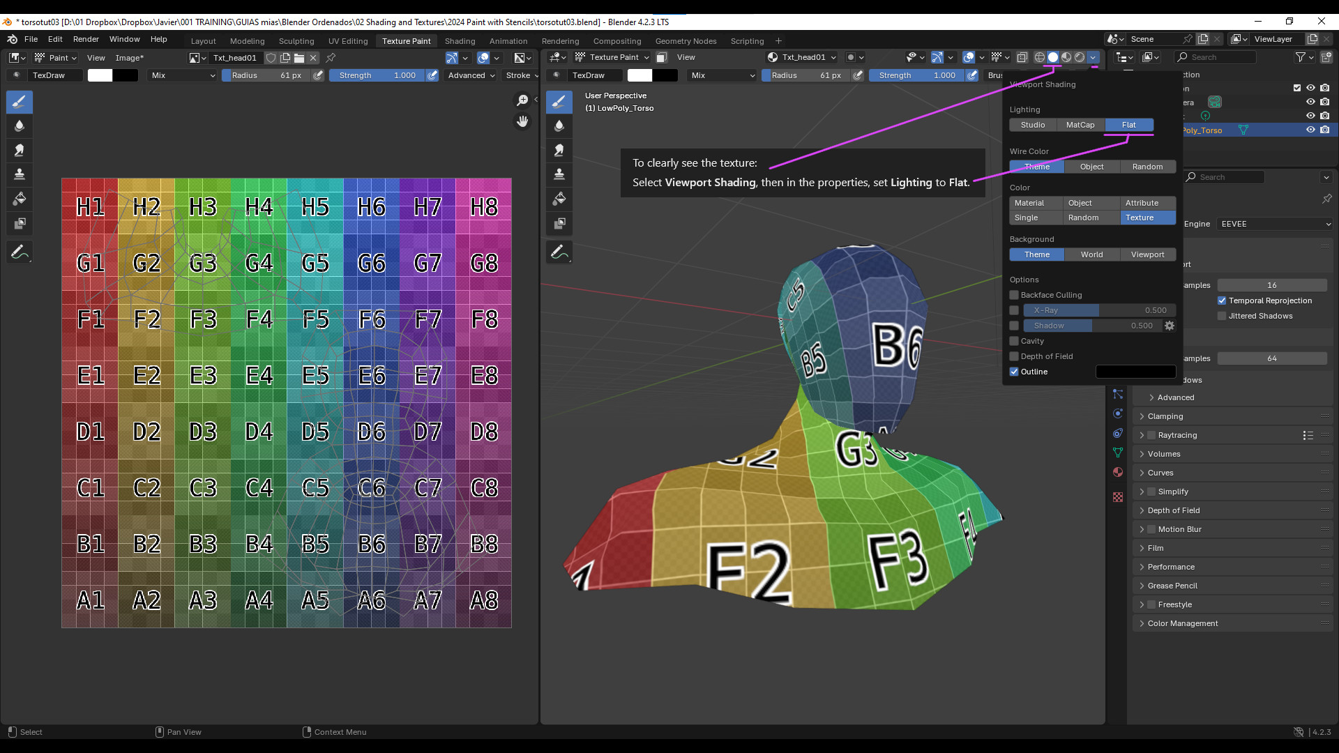
Task: Open the Image* menu in image editor
Action: (x=129, y=58)
